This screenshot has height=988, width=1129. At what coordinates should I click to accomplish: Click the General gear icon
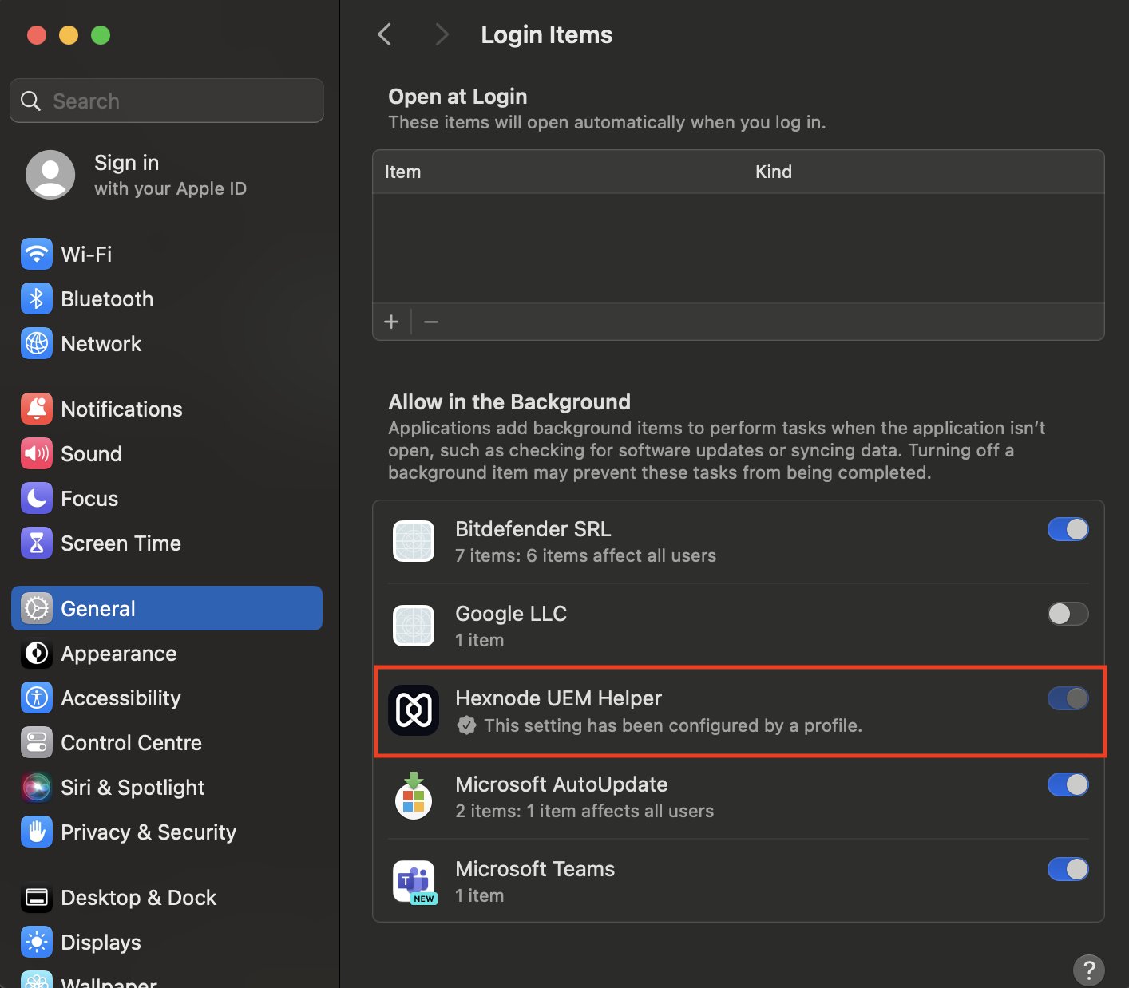37,609
